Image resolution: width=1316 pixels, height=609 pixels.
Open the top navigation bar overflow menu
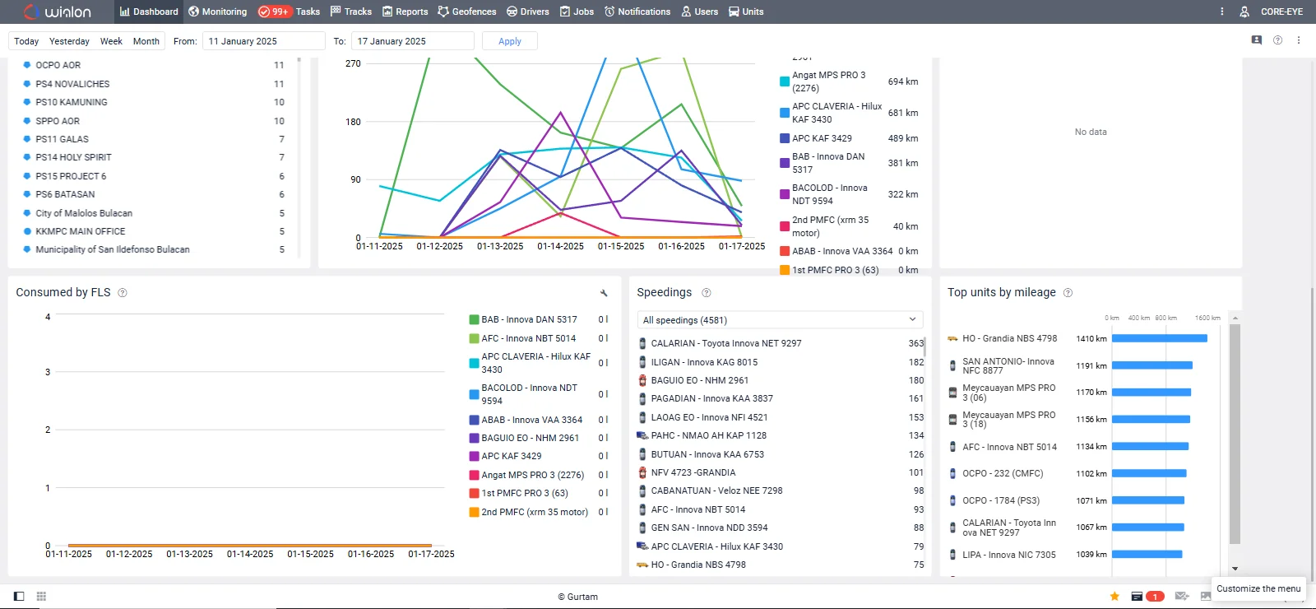(1221, 12)
